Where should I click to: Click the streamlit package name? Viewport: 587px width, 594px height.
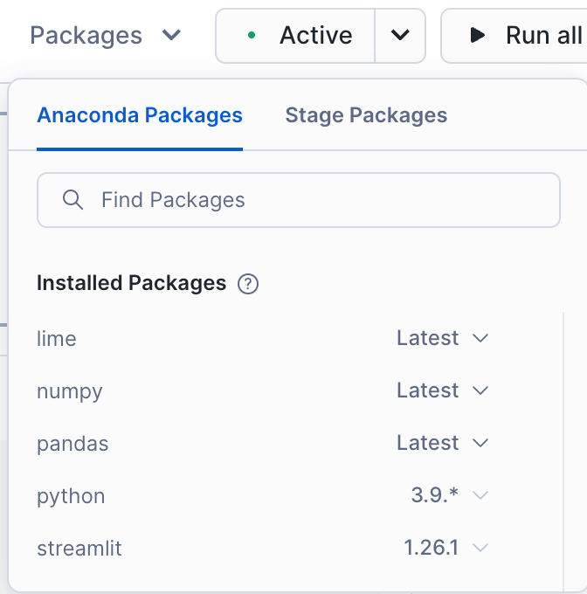click(79, 549)
